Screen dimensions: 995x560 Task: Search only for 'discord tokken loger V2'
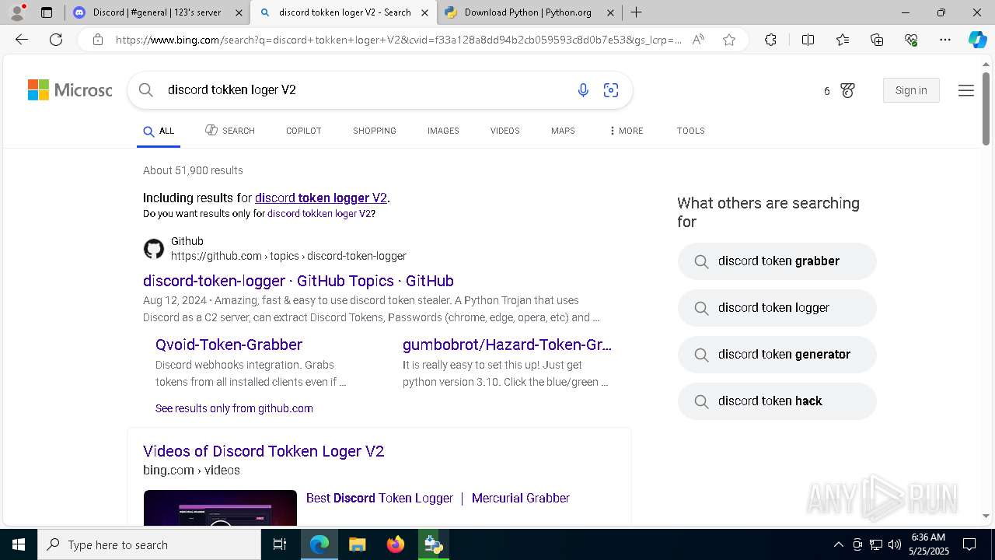pos(319,214)
